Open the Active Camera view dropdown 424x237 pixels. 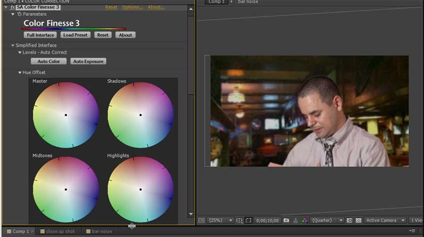[x=384, y=221]
